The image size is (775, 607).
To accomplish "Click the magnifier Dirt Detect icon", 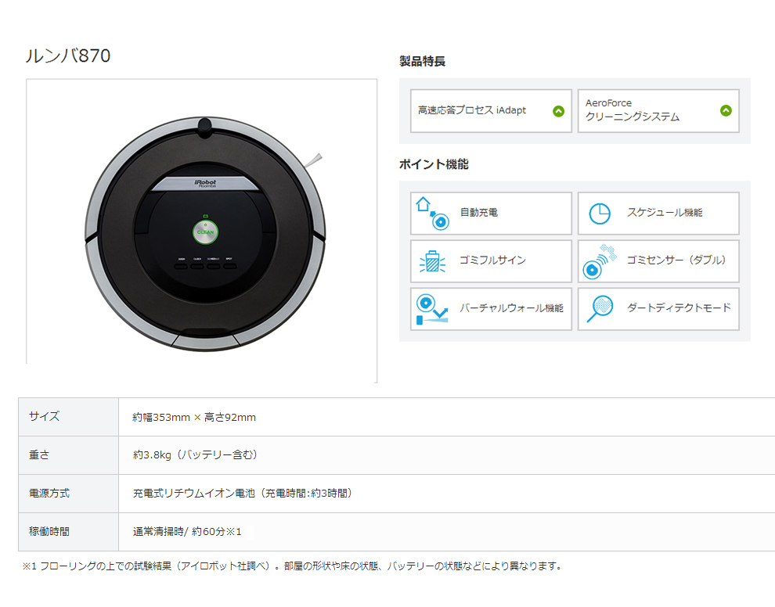I will pyautogui.click(x=600, y=307).
